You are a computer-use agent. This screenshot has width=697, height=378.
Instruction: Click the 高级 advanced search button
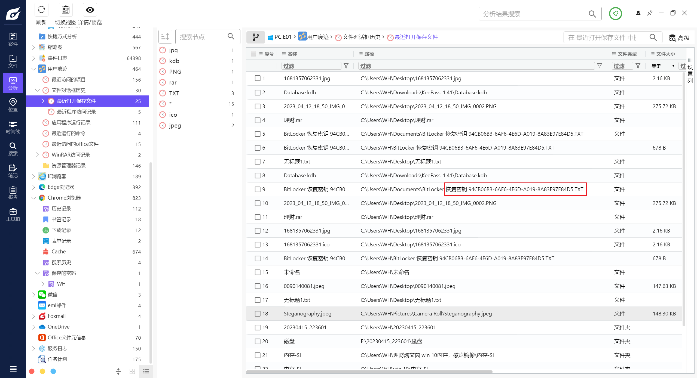click(679, 38)
